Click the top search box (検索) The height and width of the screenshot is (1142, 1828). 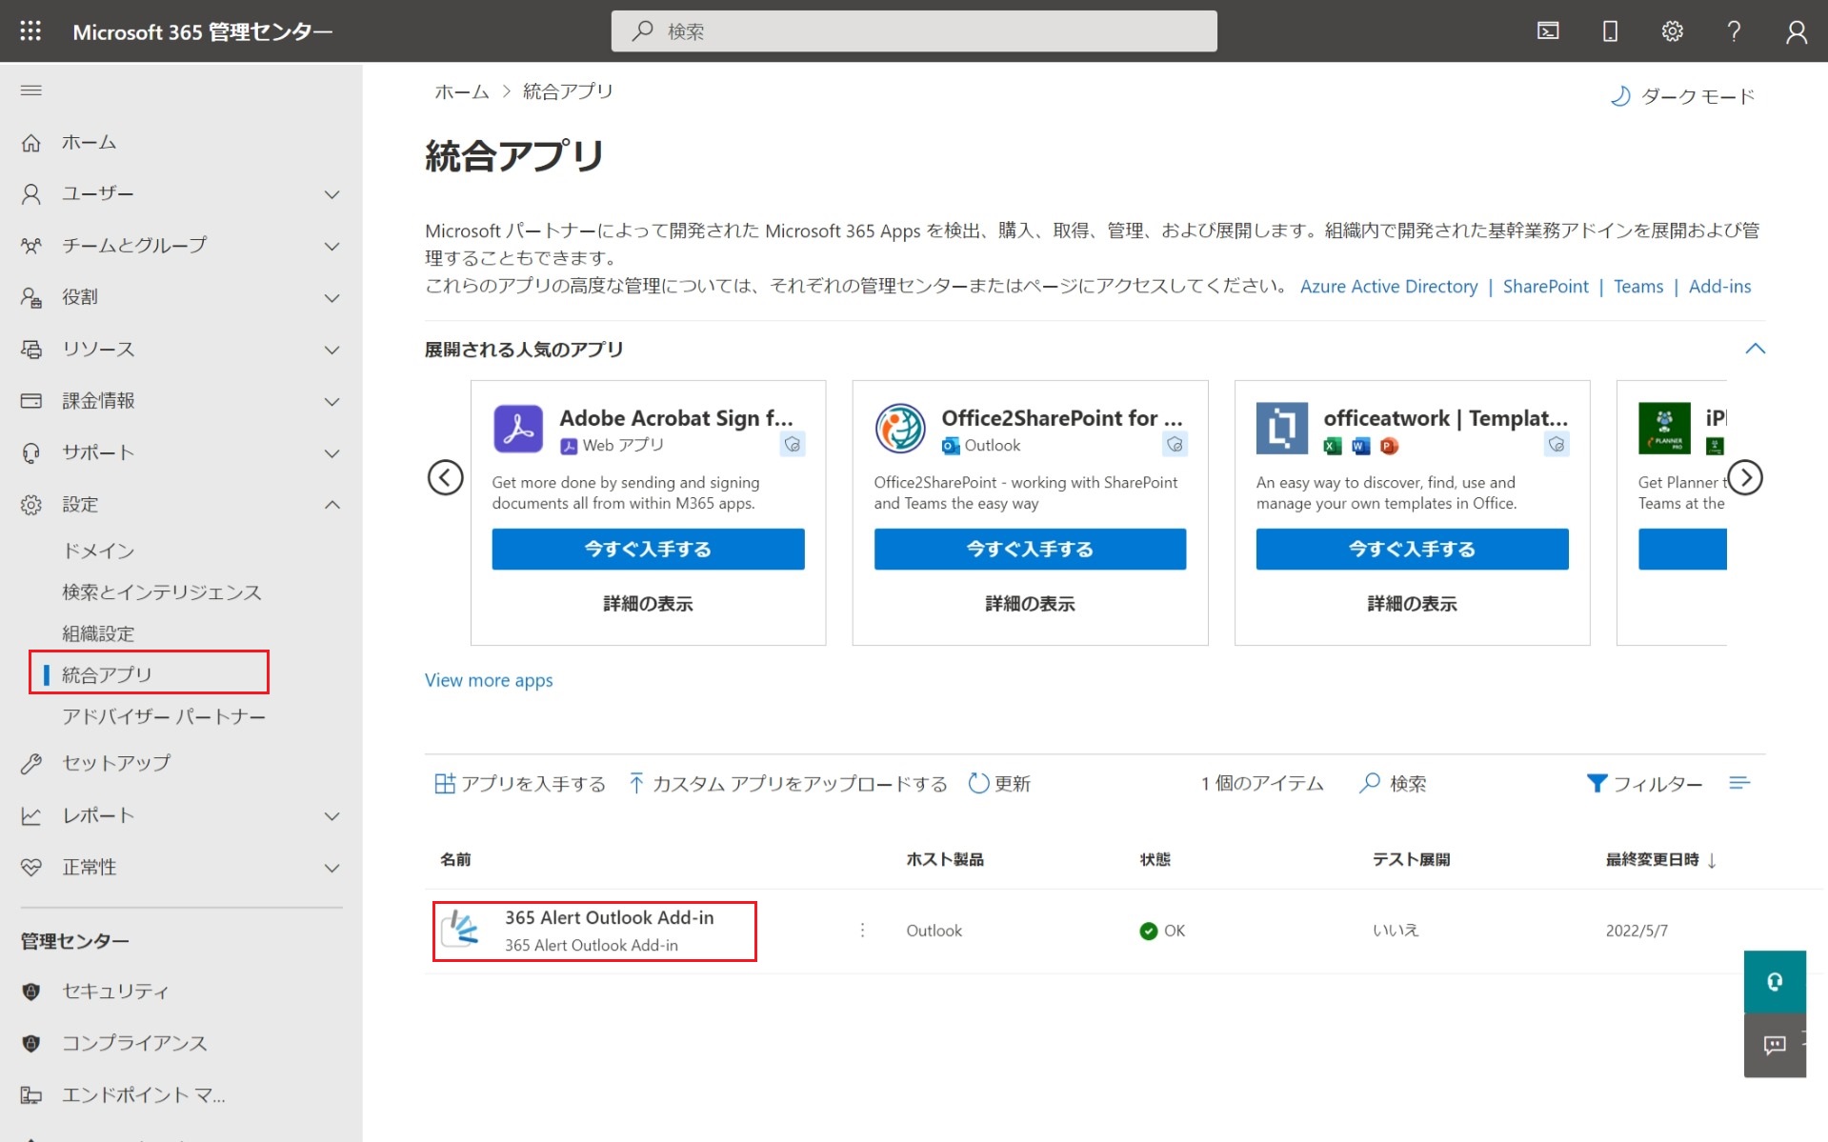(914, 31)
